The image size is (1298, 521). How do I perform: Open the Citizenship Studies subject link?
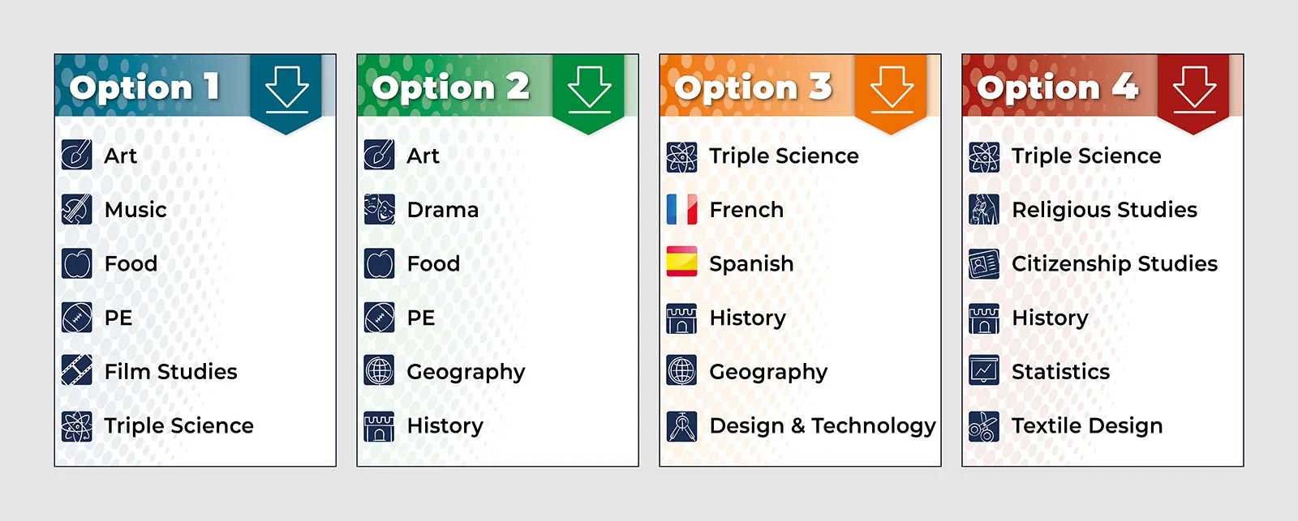(1114, 264)
